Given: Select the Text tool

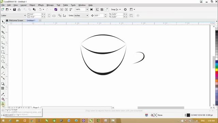Looking at the screenshot, I should (x=3, y=67).
